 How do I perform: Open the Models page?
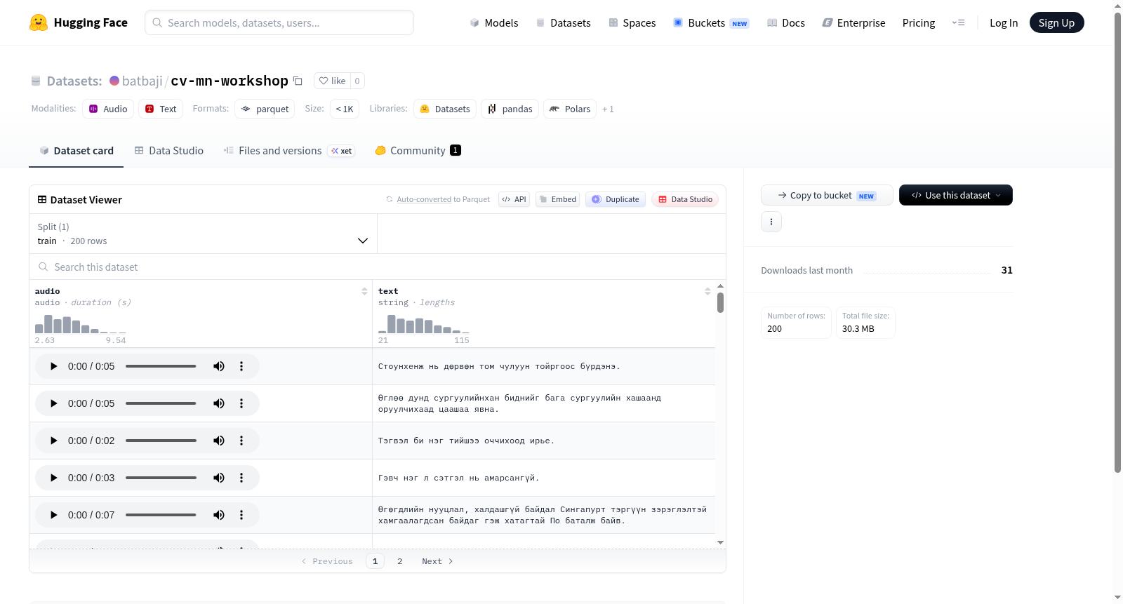point(494,22)
